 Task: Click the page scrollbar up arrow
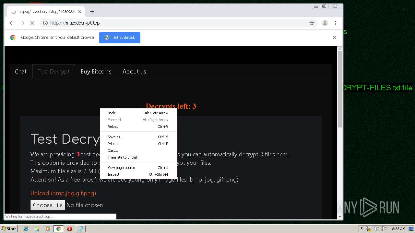pos(340,49)
